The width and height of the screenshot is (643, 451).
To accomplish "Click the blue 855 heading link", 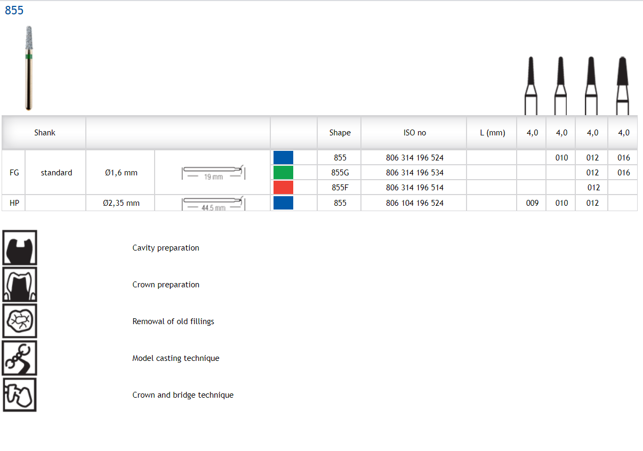I will tap(14, 11).
